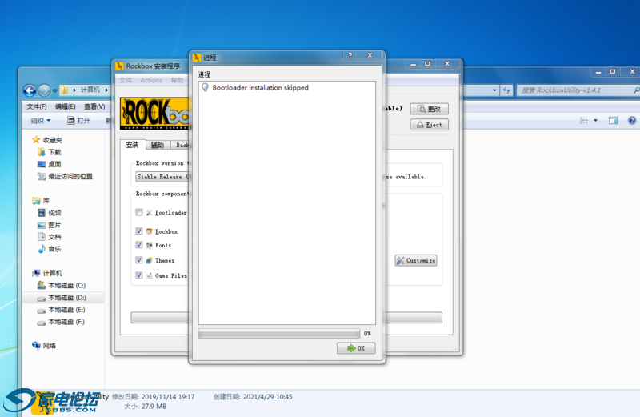Open the 帮助 menu in Rockbox installer
The image size is (640, 417).
(x=177, y=80)
